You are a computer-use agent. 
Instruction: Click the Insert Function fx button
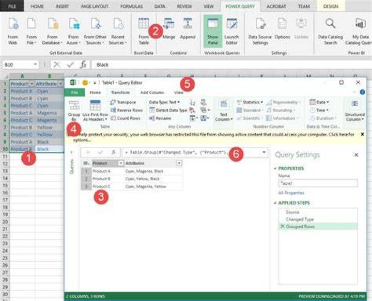[83, 65]
